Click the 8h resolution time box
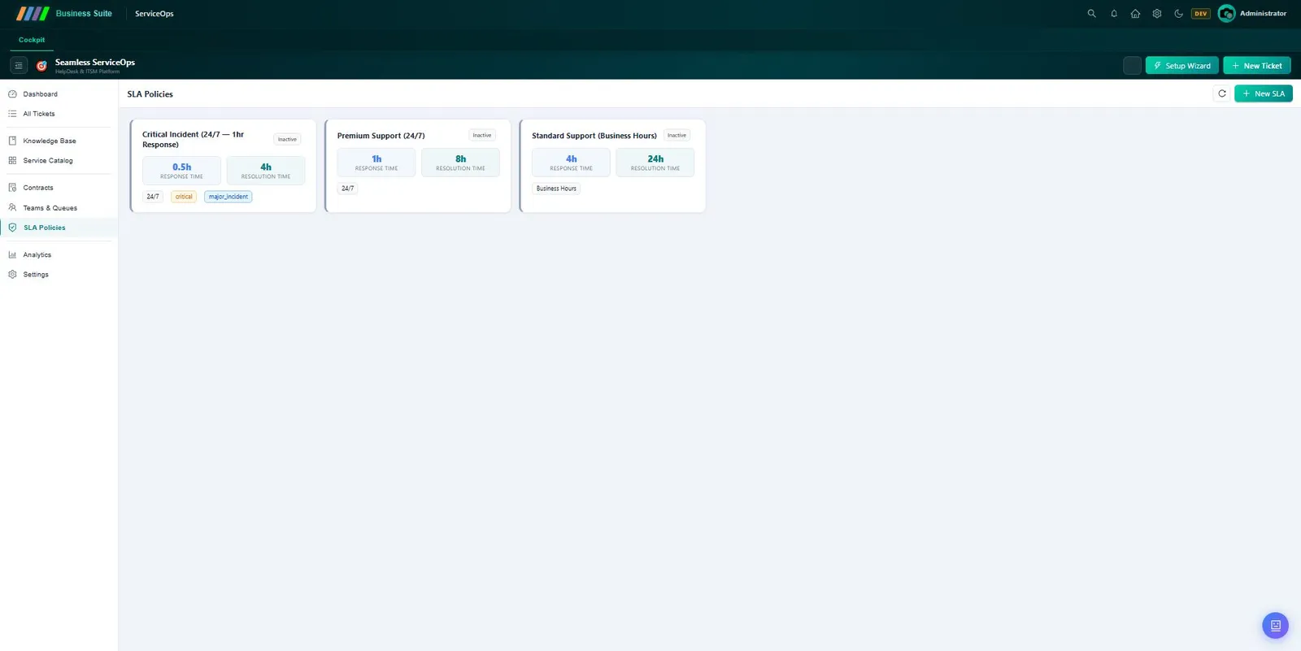This screenshot has height=651, width=1301. pyautogui.click(x=460, y=163)
